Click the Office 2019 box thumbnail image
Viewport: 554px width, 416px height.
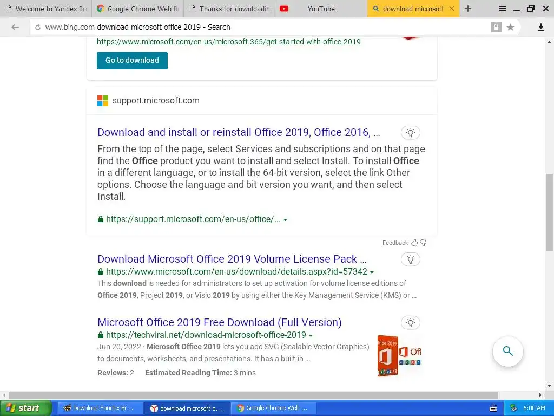point(399,355)
